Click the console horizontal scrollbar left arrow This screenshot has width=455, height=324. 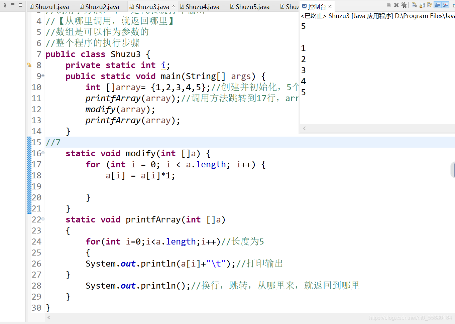click(305, 128)
